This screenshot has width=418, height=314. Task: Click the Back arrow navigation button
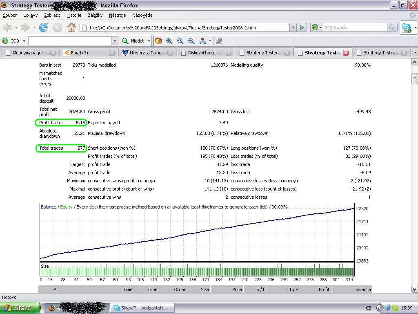(7, 28)
